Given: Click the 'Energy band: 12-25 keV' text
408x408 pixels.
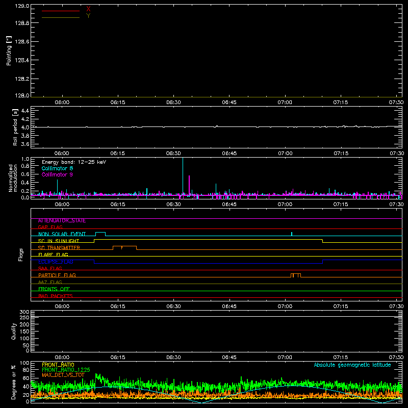Looking at the screenshot, I should coord(74,162).
